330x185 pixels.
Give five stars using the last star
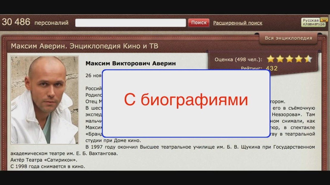coord(308,59)
